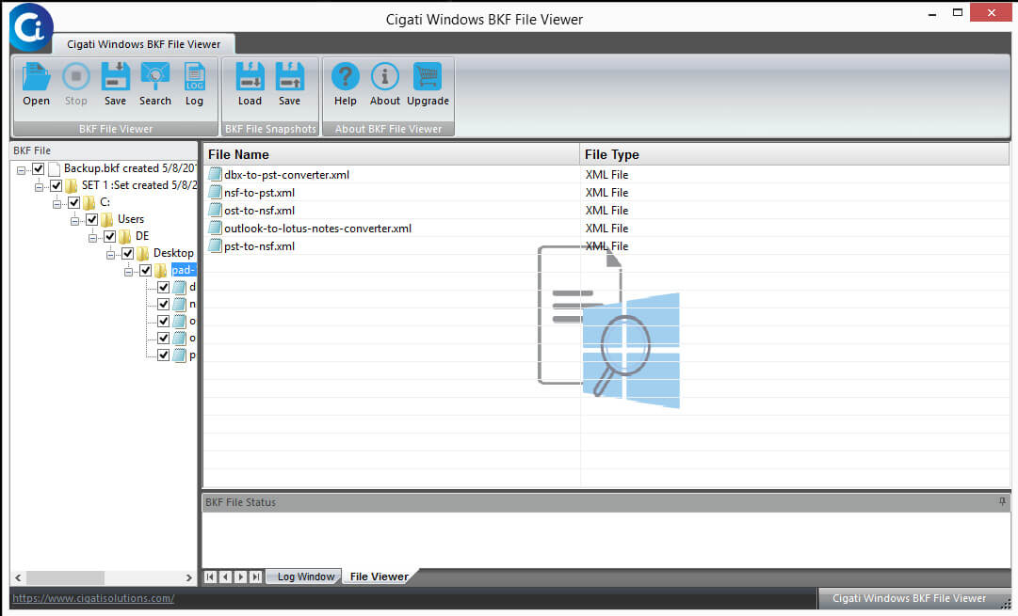1018x616 pixels.
Task: Click outlook-to-lotus-notes-converter.xml file icon
Action: (215, 229)
